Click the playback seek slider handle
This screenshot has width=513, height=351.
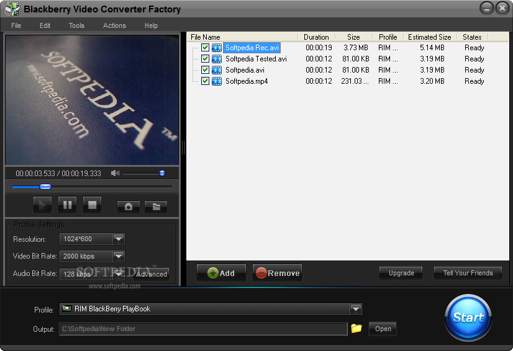[x=45, y=187]
